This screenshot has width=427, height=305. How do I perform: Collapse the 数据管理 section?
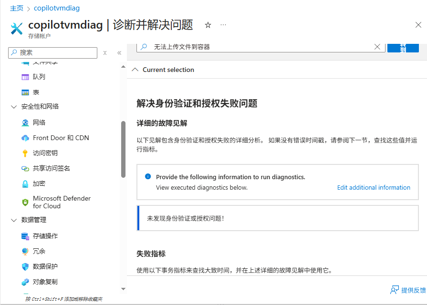[x=14, y=220]
